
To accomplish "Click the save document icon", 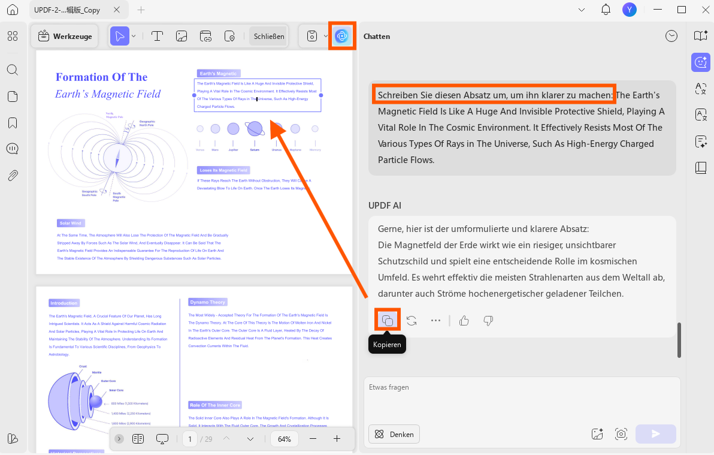I will (x=311, y=36).
